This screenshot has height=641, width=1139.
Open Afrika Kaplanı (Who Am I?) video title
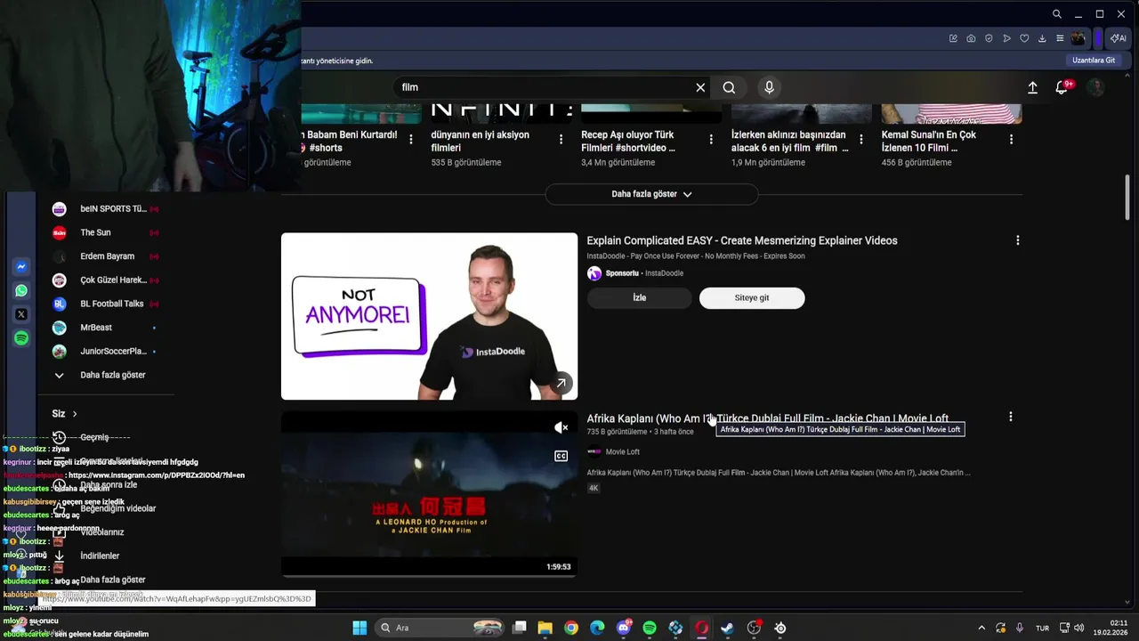tap(767, 418)
